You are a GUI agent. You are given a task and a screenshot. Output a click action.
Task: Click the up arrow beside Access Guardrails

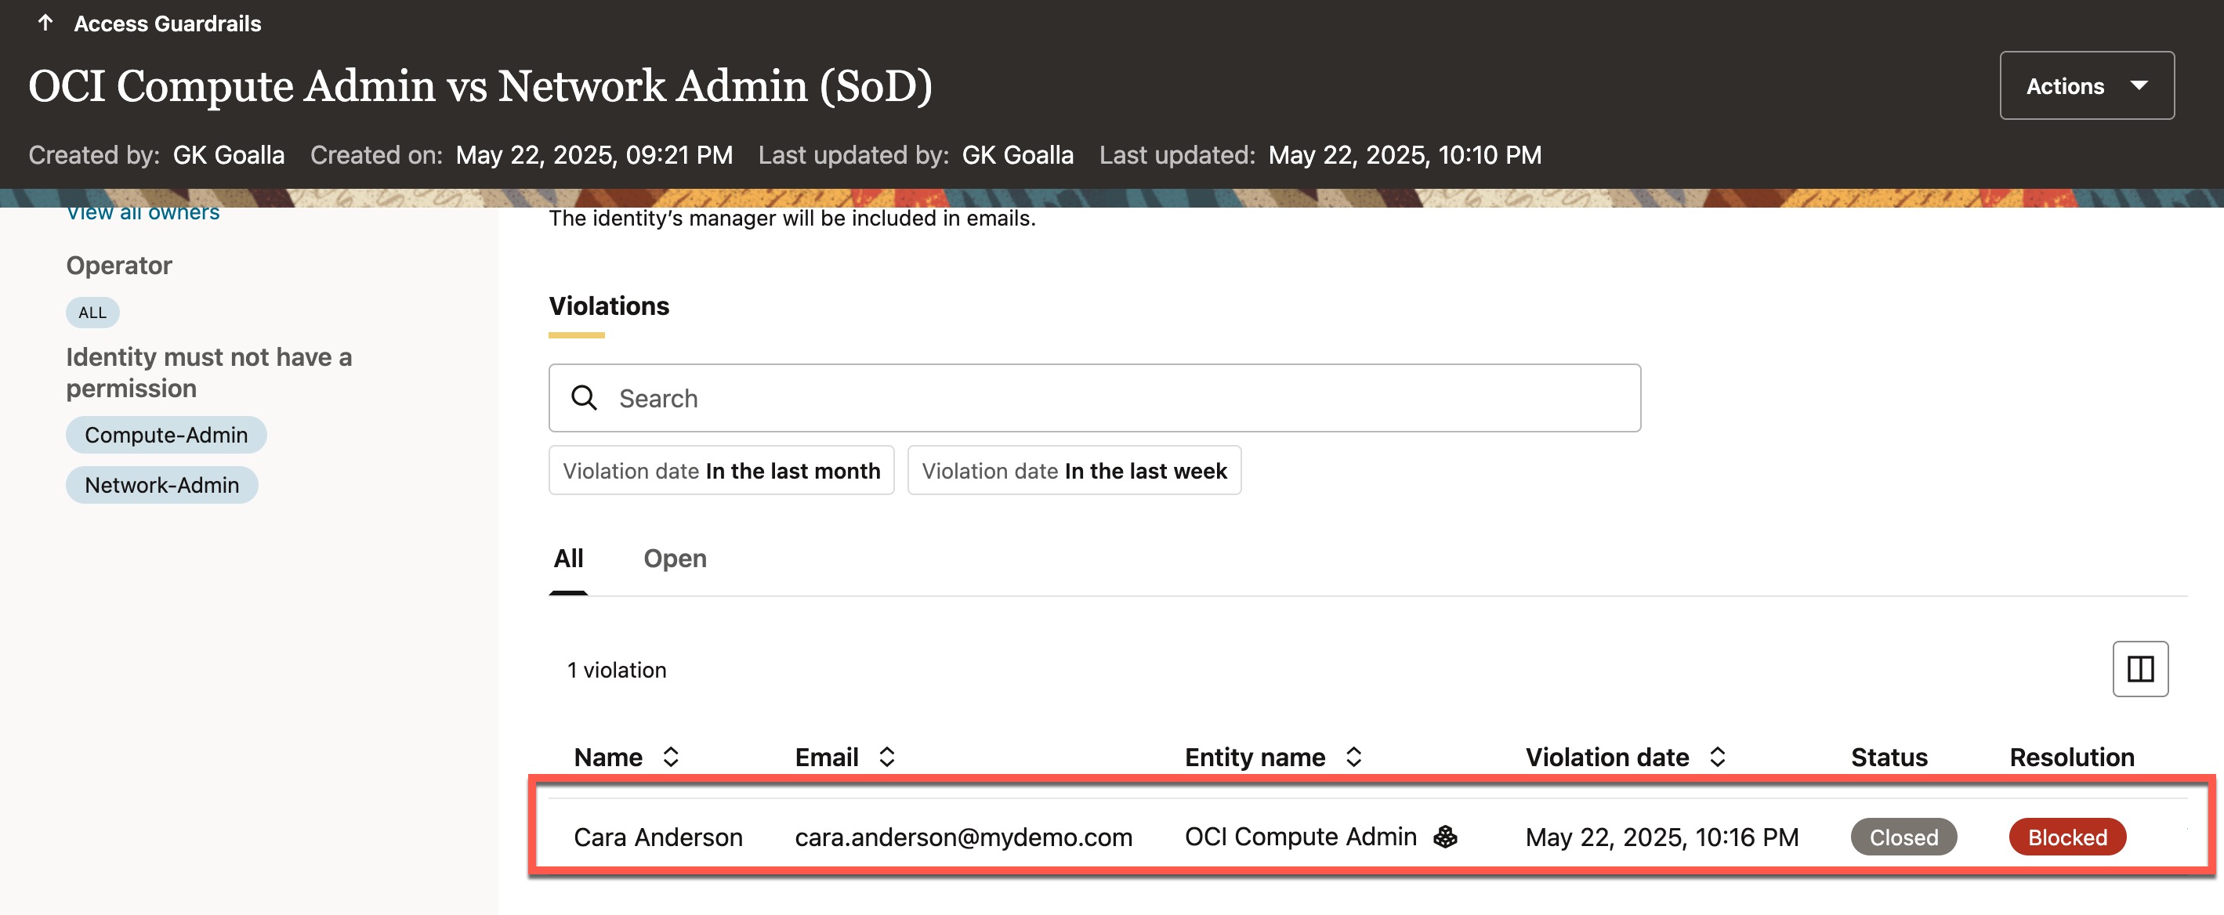[45, 24]
